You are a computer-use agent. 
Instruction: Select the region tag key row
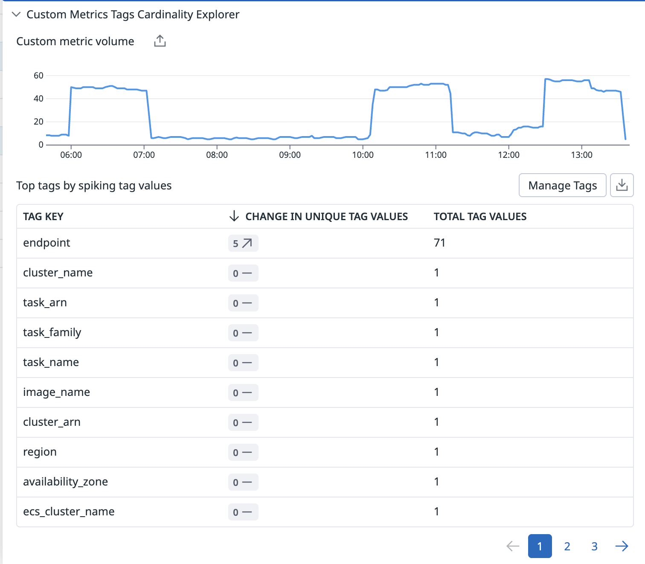tap(40, 452)
